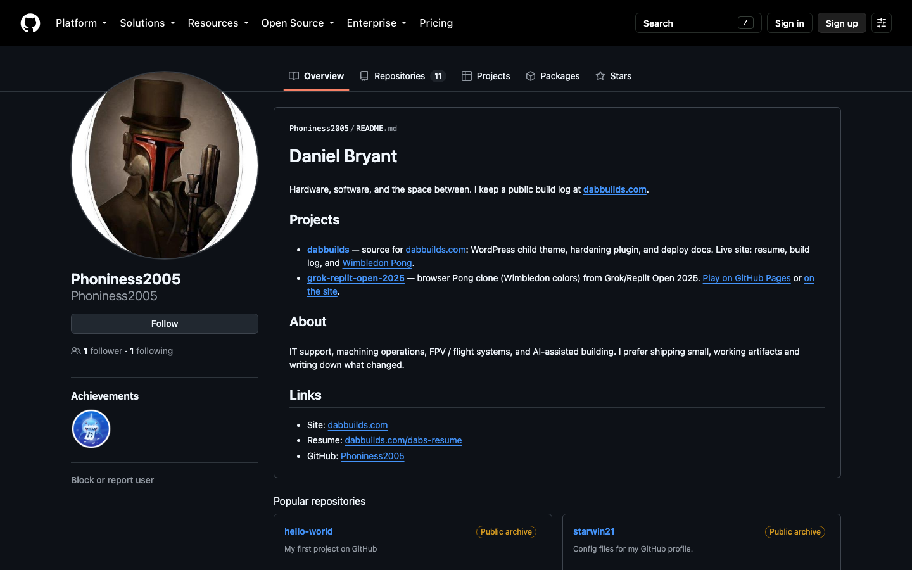Open the Wimbledon Pong link
This screenshot has width=912, height=570.
click(x=377, y=263)
